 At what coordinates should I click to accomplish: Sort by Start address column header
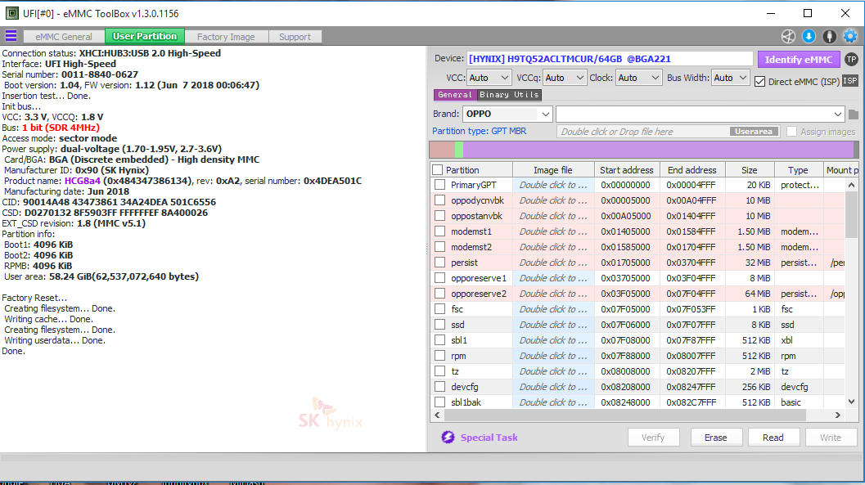tap(626, 170)
